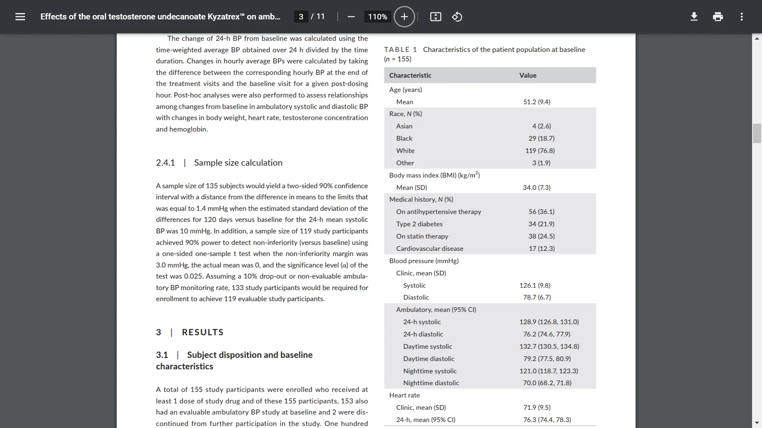The image size is (762, 428).
Task: Rotate the document counterclockwise
Action: pos(457,17)
